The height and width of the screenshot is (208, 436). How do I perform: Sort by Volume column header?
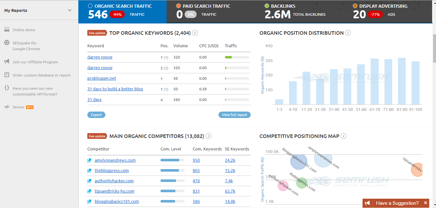[180, 46]
